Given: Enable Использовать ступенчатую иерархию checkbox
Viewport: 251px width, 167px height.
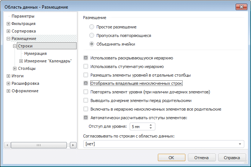Looking at the screenshot, I should 86,67.
